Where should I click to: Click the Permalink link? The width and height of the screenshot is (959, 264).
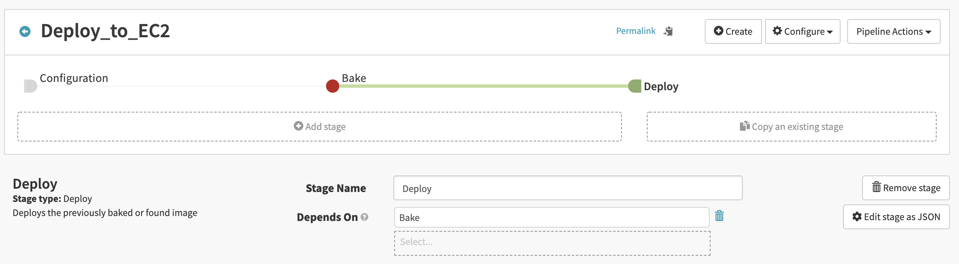click(x=636, y=31)
